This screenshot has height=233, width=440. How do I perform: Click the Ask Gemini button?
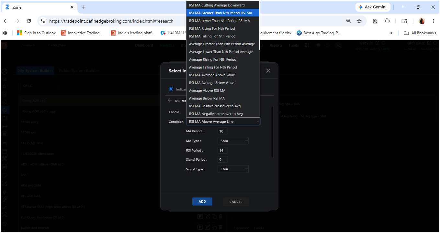373,7
